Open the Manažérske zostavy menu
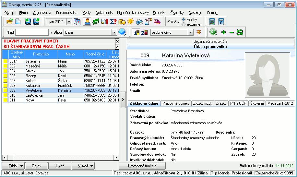The width and height of the screenshot is (297, 177). tap(133, 13)
